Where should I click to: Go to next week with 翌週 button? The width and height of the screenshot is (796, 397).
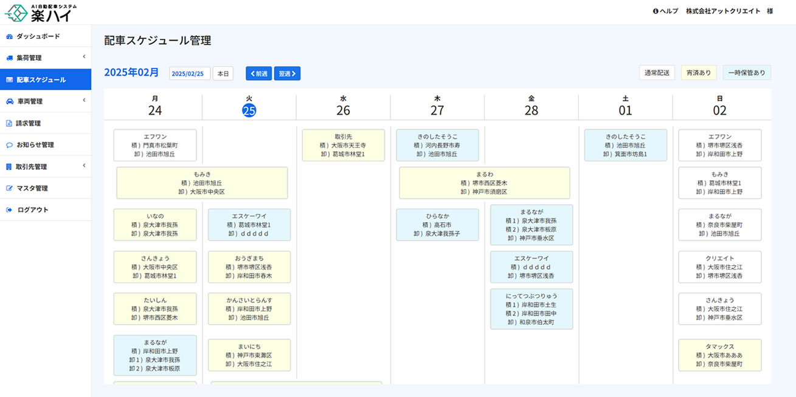[287, 73]
